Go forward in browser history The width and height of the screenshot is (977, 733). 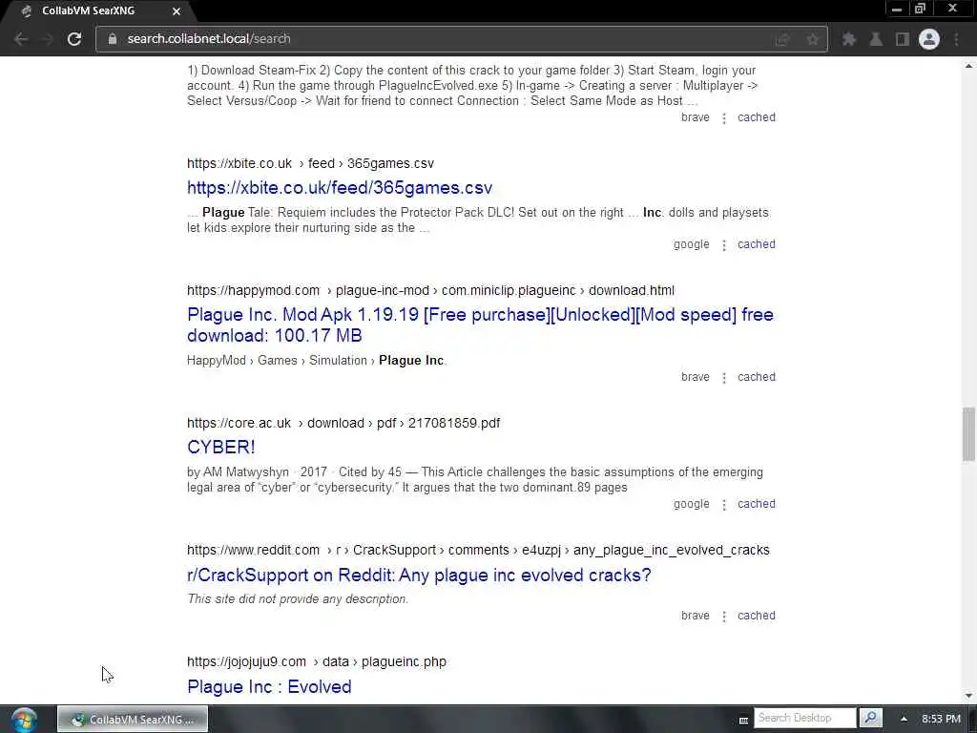48,39
